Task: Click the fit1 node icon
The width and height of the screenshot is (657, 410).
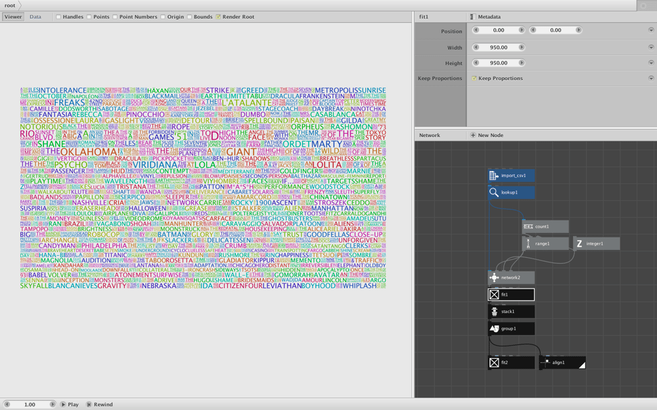Action: (494, 295)
